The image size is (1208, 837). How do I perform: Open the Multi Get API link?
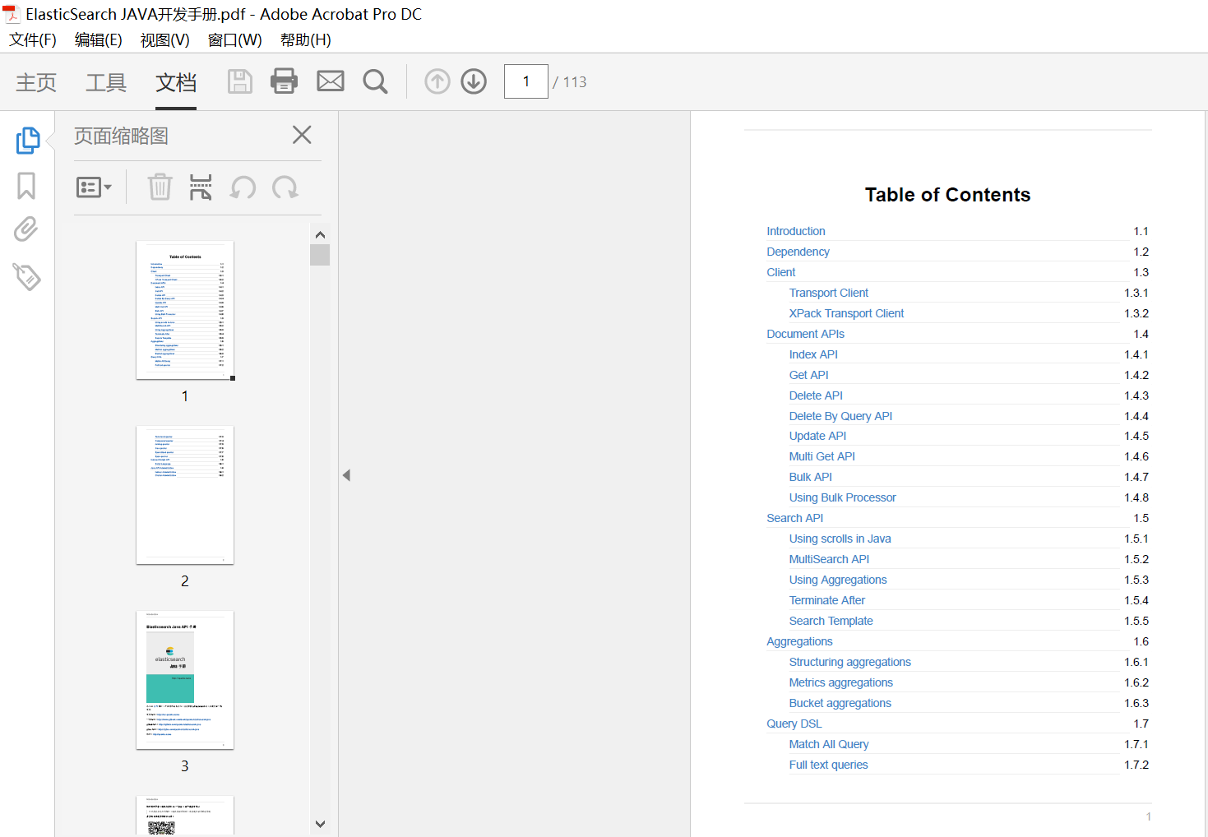pyautogui.click(x=822, y=456)
